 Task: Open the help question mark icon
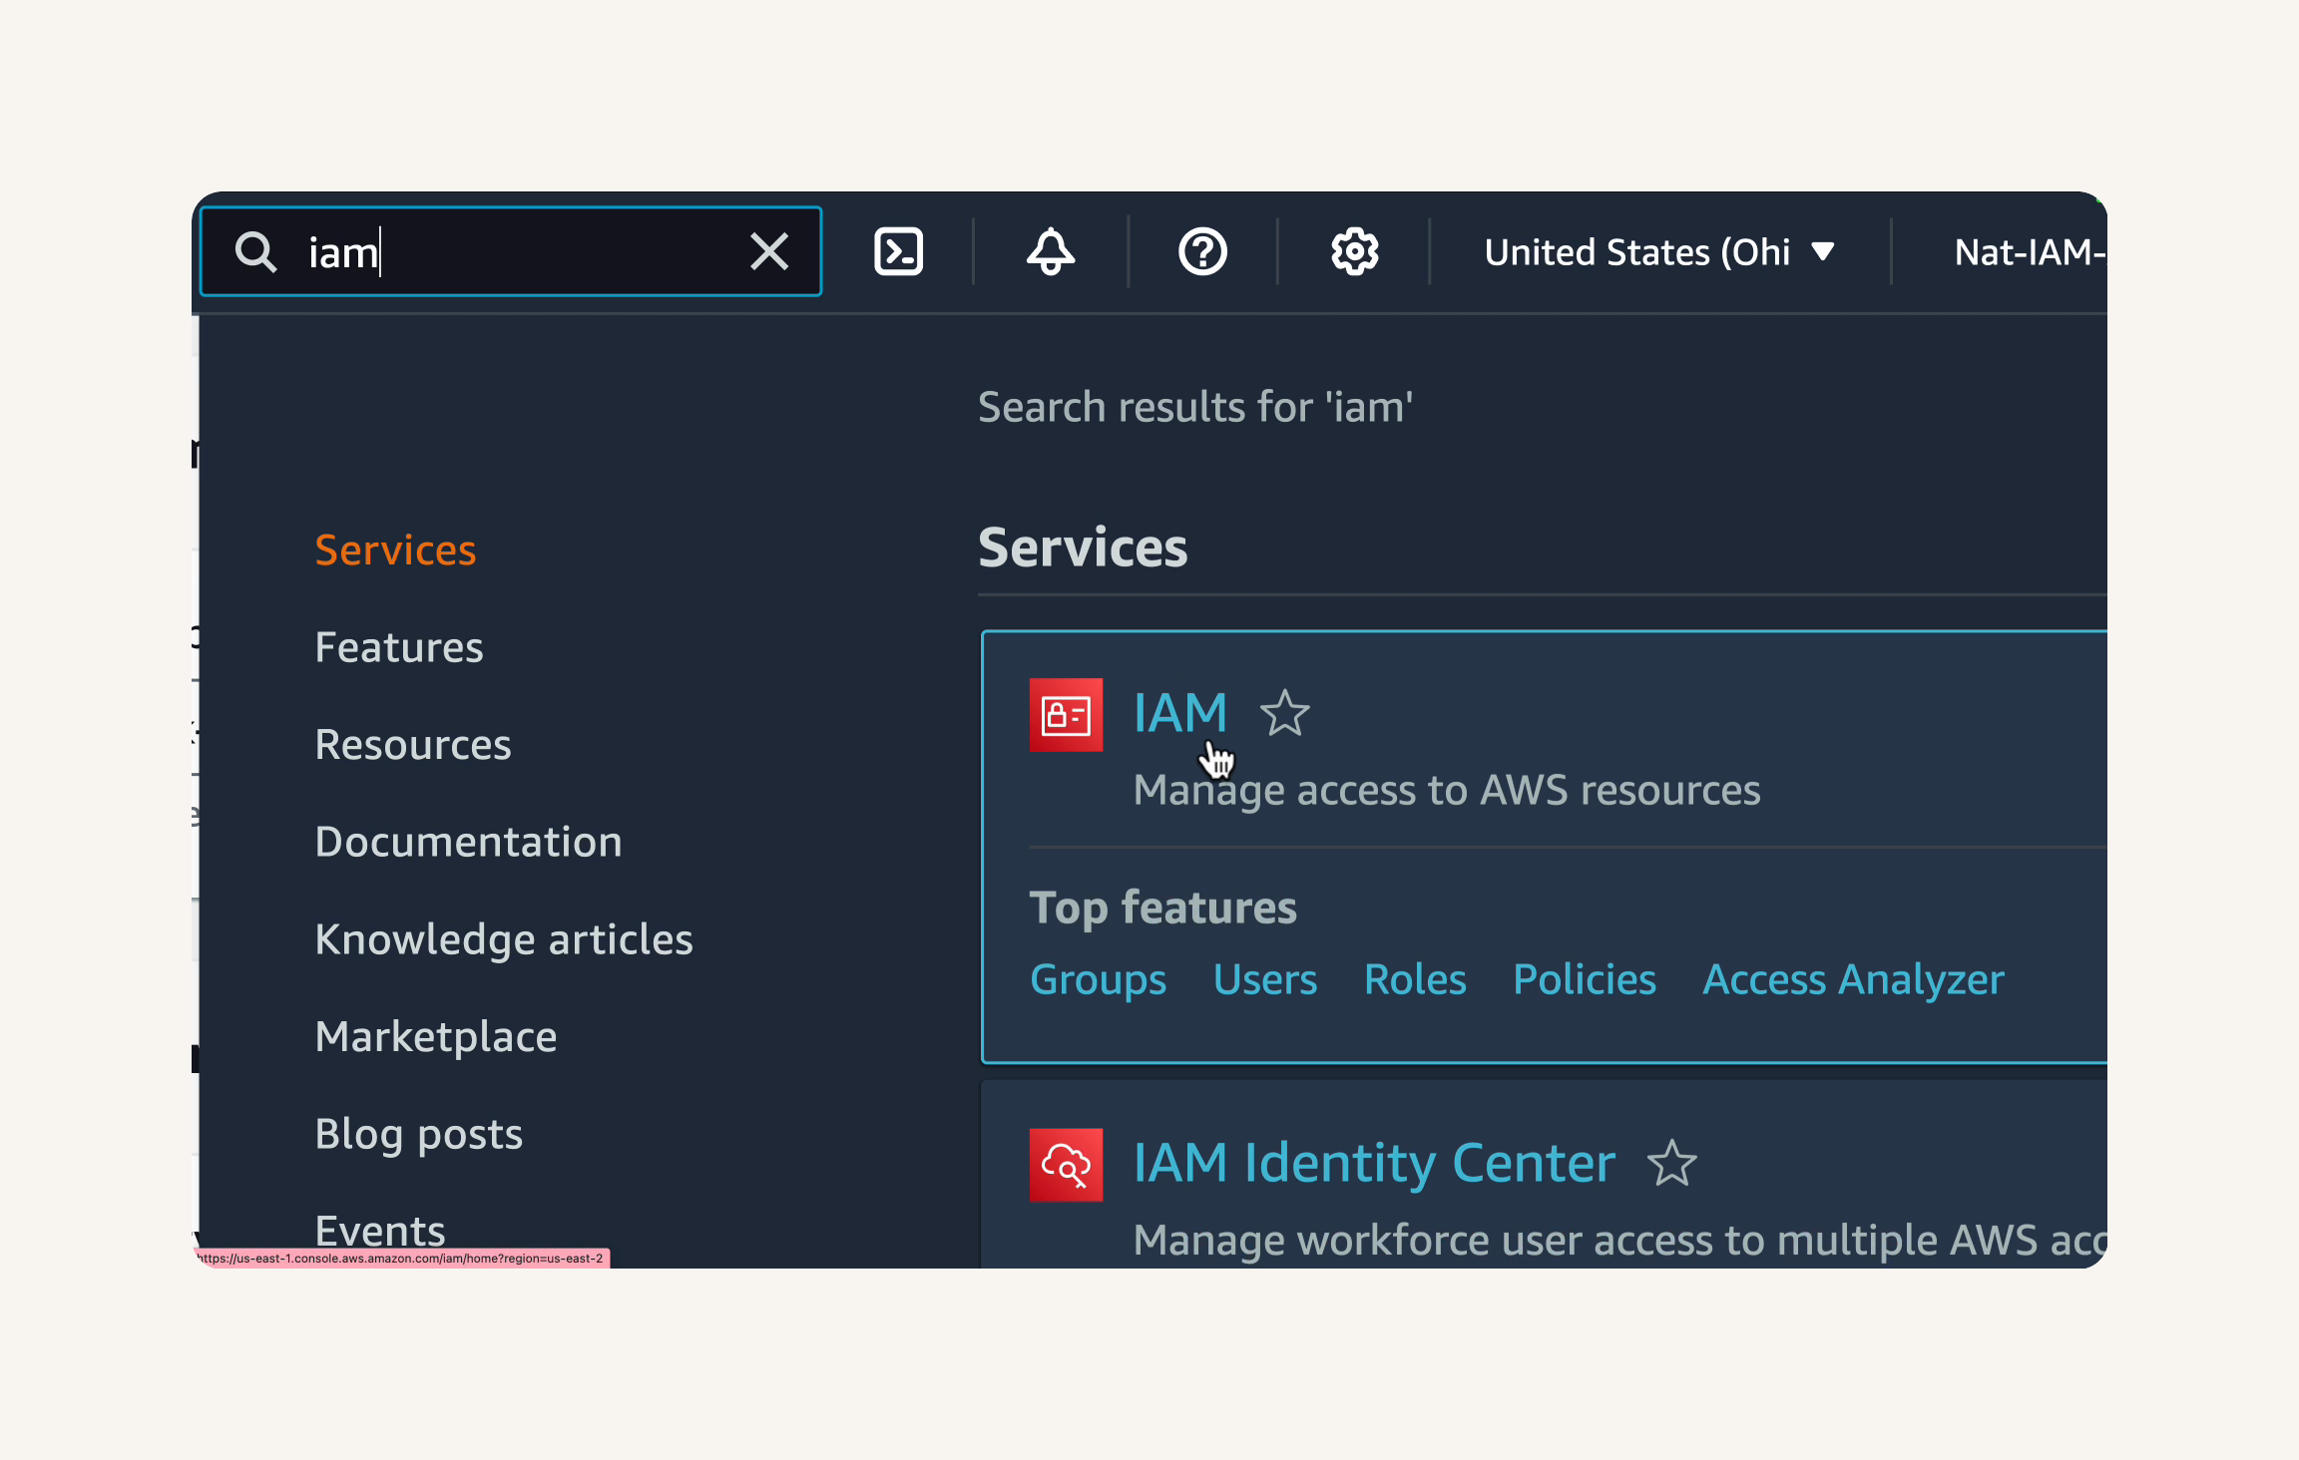1202,251
